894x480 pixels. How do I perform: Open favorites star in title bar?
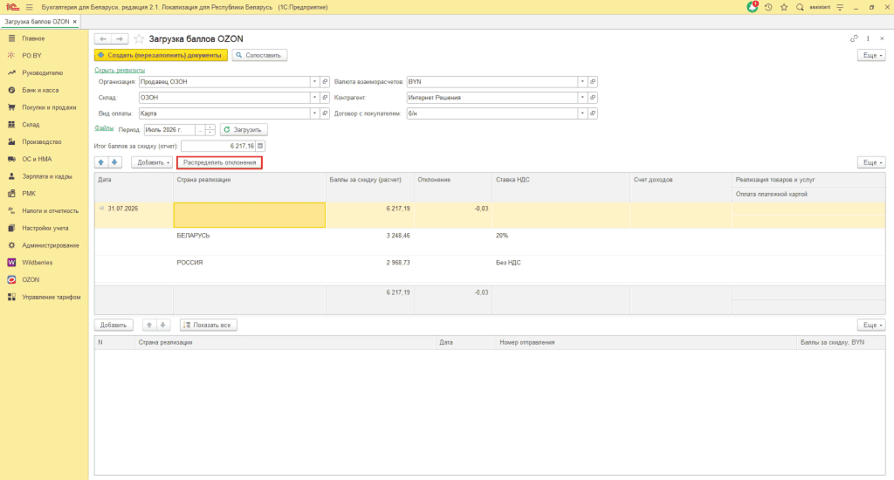click(784, 7)
